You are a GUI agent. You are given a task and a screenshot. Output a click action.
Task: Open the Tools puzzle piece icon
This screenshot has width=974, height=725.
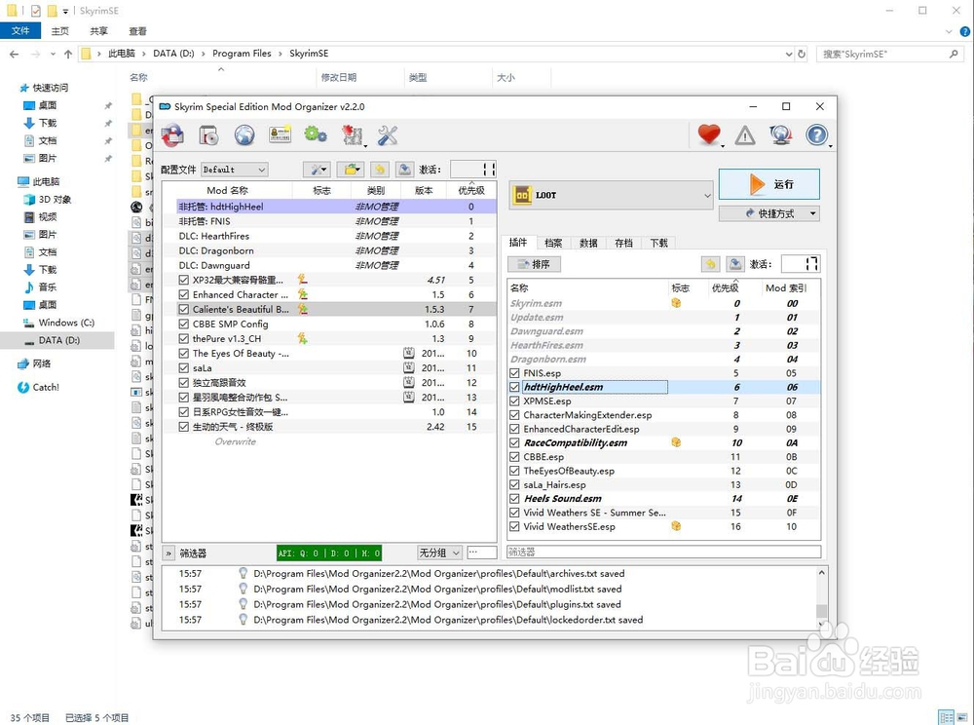(353, 134)
